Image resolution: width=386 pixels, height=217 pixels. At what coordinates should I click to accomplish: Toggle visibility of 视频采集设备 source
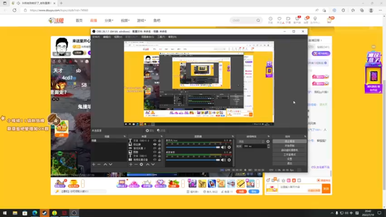tap(155, 160)
